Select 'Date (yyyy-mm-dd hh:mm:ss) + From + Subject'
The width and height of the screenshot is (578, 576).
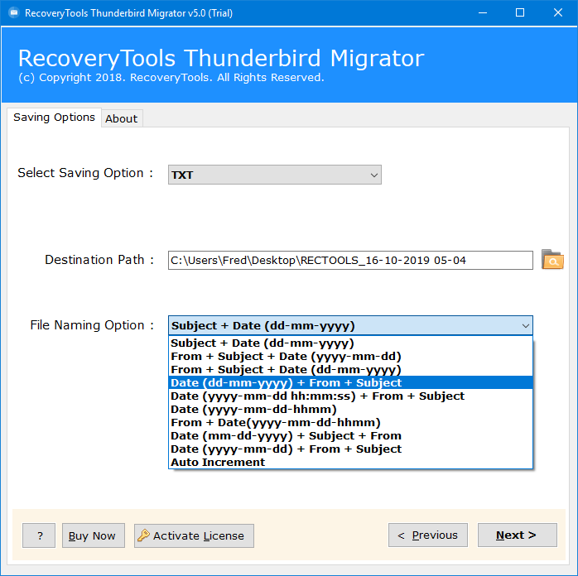tap(350, 396)
